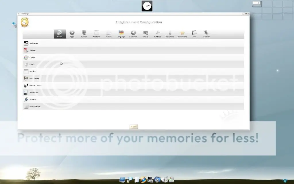The height and width of the screenshot is (184, 294).
Task: Open the Files category
Action: point(194,34)
